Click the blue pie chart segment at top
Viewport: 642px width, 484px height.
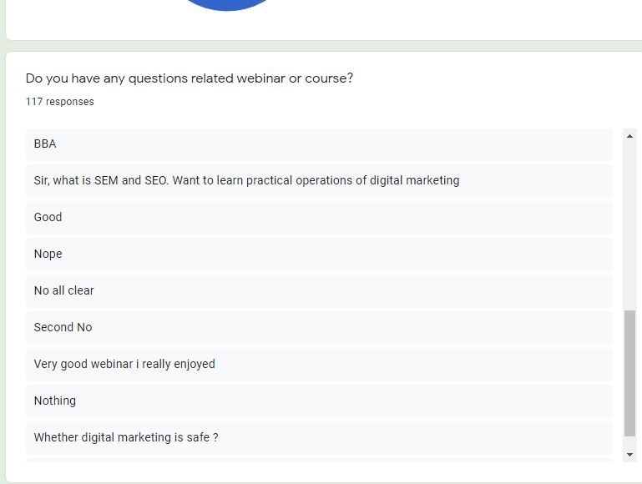pos(227,4)
